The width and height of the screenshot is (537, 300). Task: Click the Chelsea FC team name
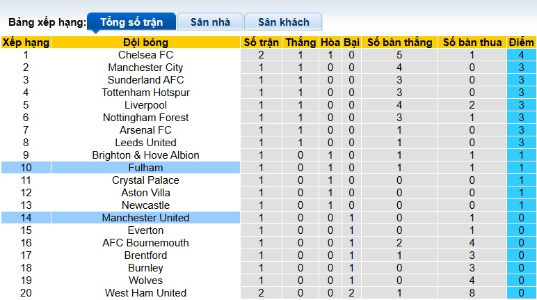point(145,55)
